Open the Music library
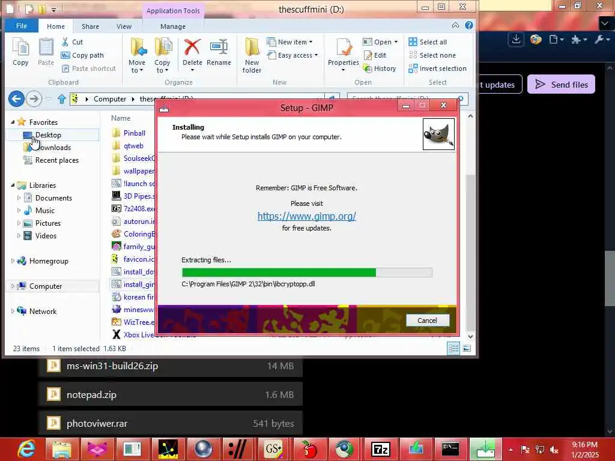This screenshot has height=461, width=615. (x=45, y=211)
